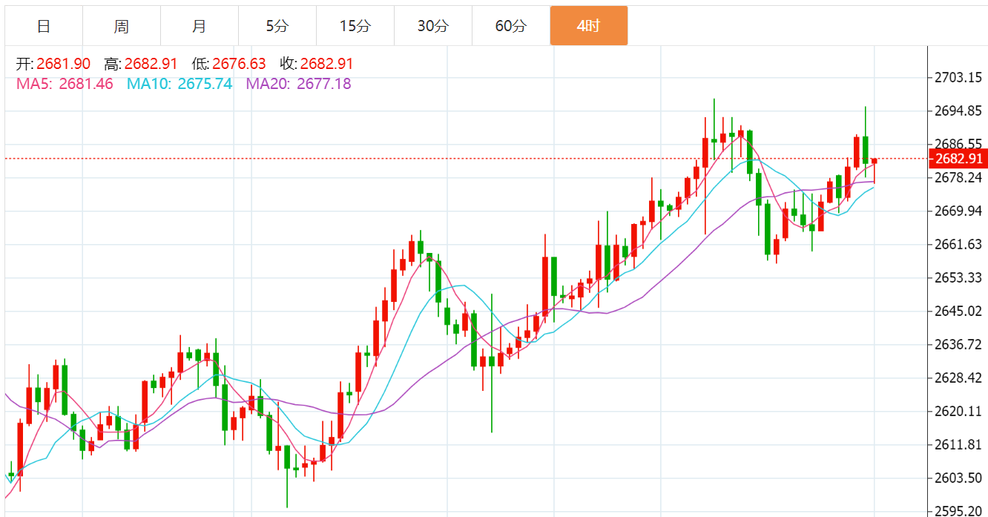This screenshot has width=988, height=517.
Task: Select the 2595.20 price axis label
Action: [959, 511]
